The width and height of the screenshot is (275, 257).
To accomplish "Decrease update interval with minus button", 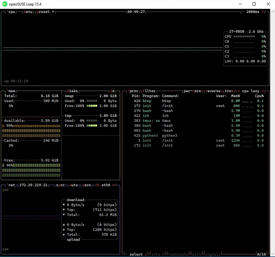I will 243,12.
